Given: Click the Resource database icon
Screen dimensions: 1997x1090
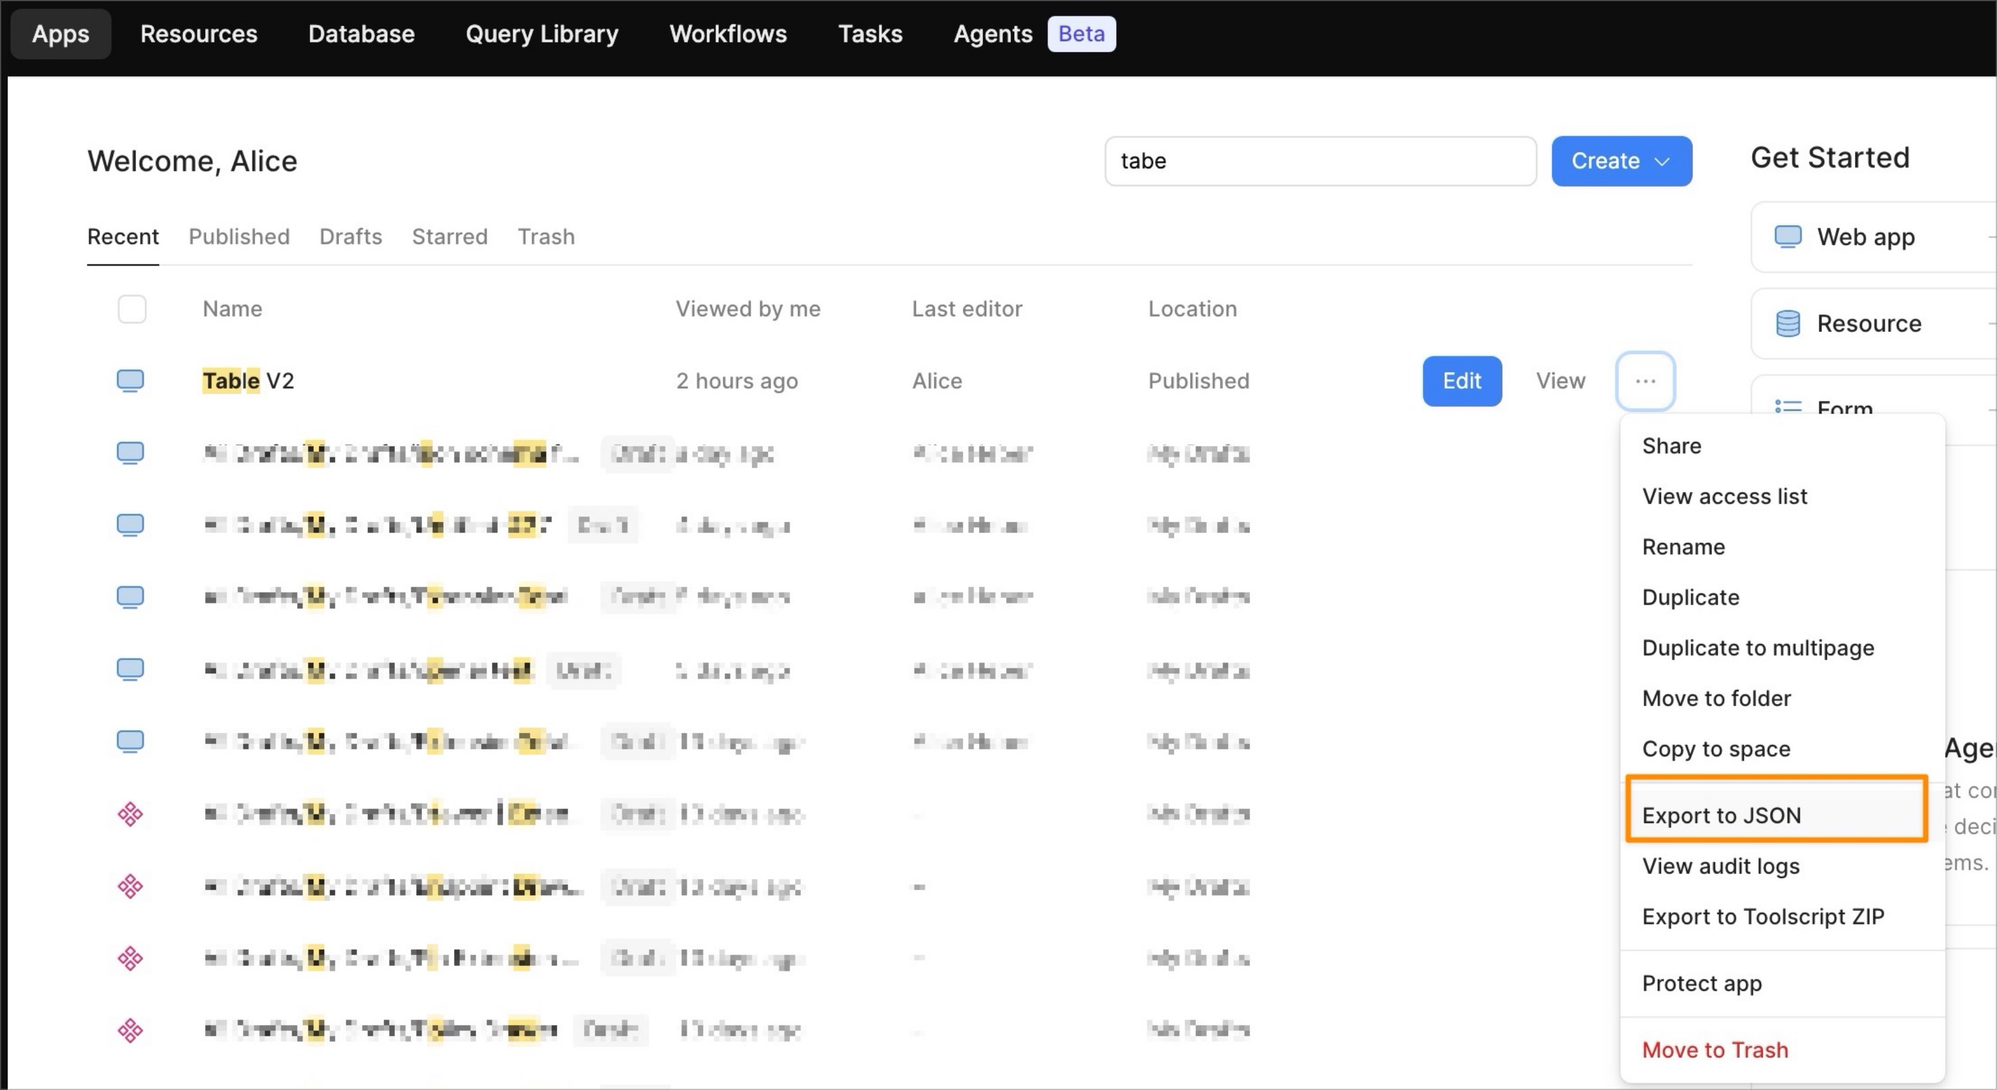Looking at the screenshot, I should [x=1788, y=323].
